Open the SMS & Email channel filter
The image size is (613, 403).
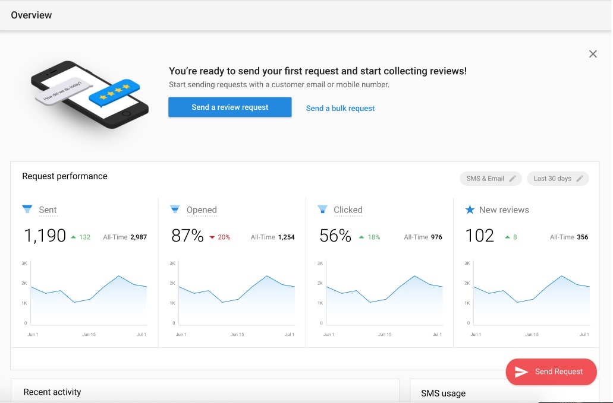click(485, 179)
